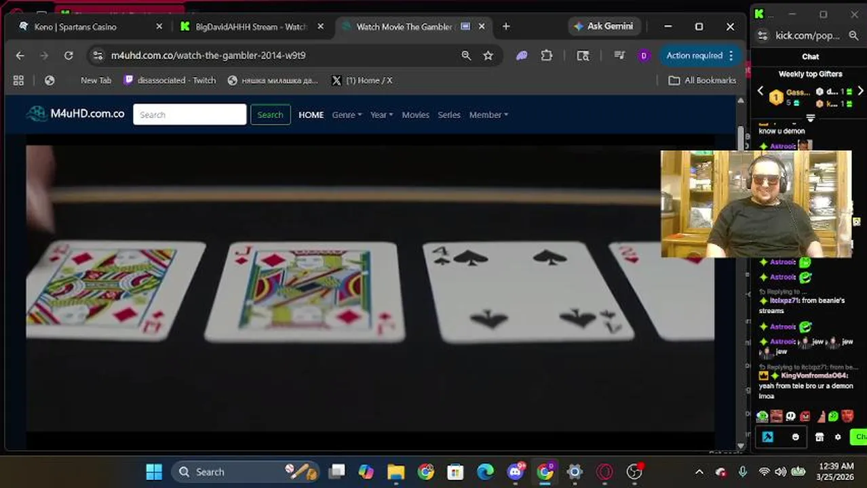Open Discord from the taskbar

coord(516,472)
